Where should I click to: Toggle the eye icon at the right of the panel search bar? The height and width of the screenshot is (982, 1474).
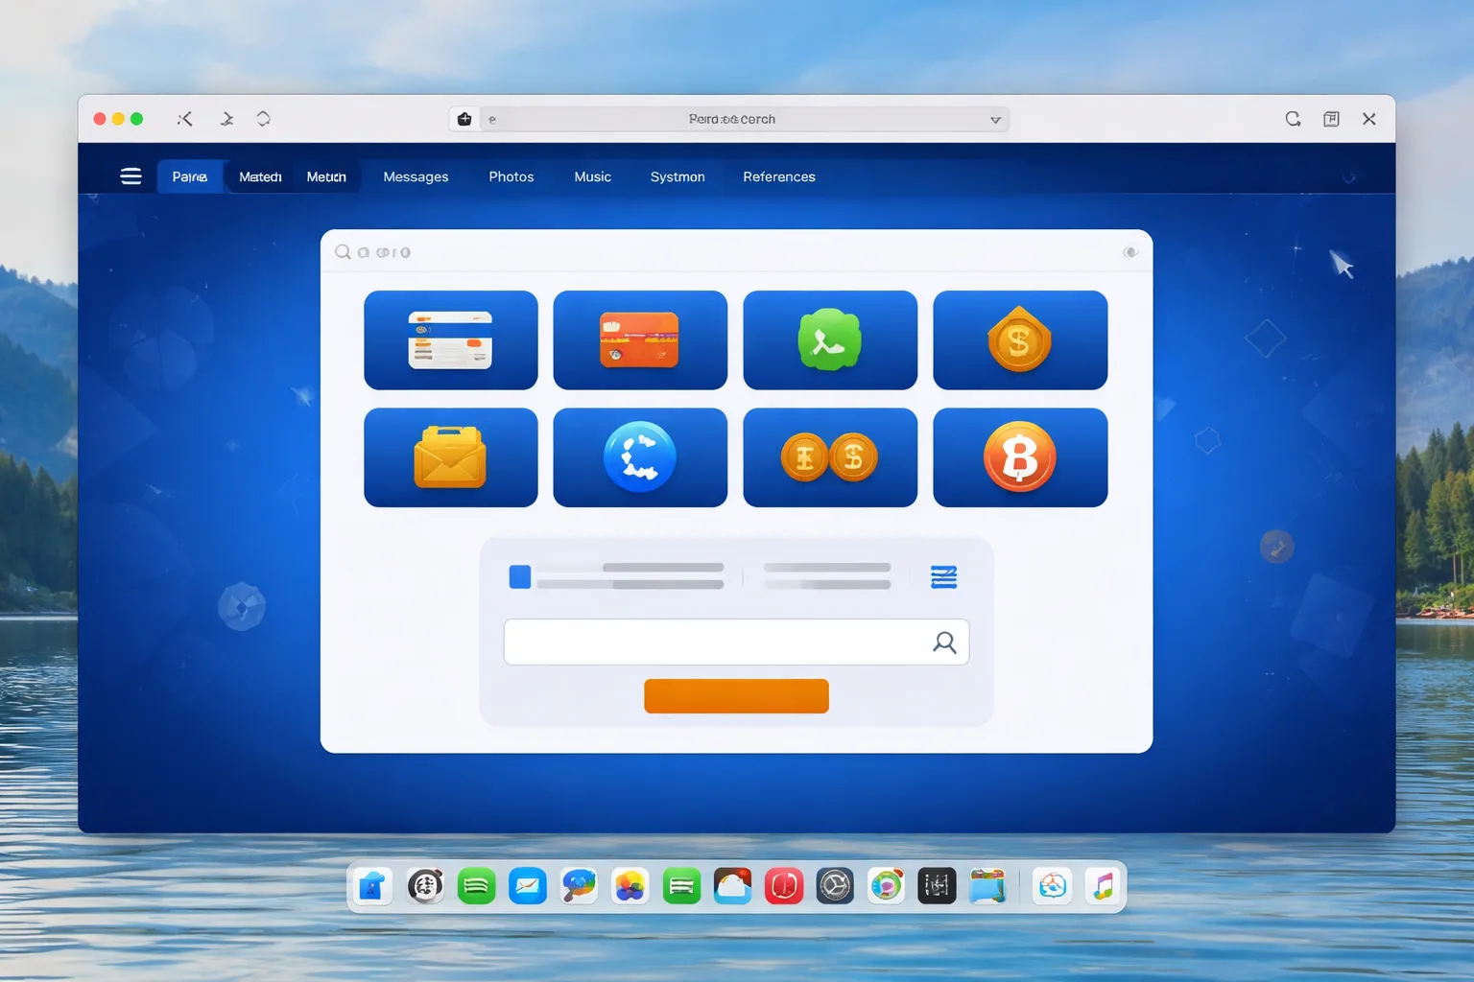[x=1130, y=252]
